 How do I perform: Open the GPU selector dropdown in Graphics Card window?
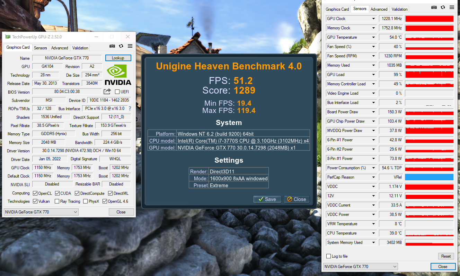click(x=41, y=212)
